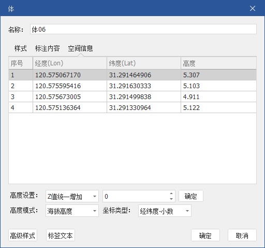Screen dimensions: 265x248
Task: Click the height value field showing 0
Action: pos(136,196)
